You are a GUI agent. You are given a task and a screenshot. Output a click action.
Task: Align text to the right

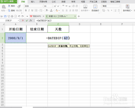pyautogui.click(x=70, y=11)
